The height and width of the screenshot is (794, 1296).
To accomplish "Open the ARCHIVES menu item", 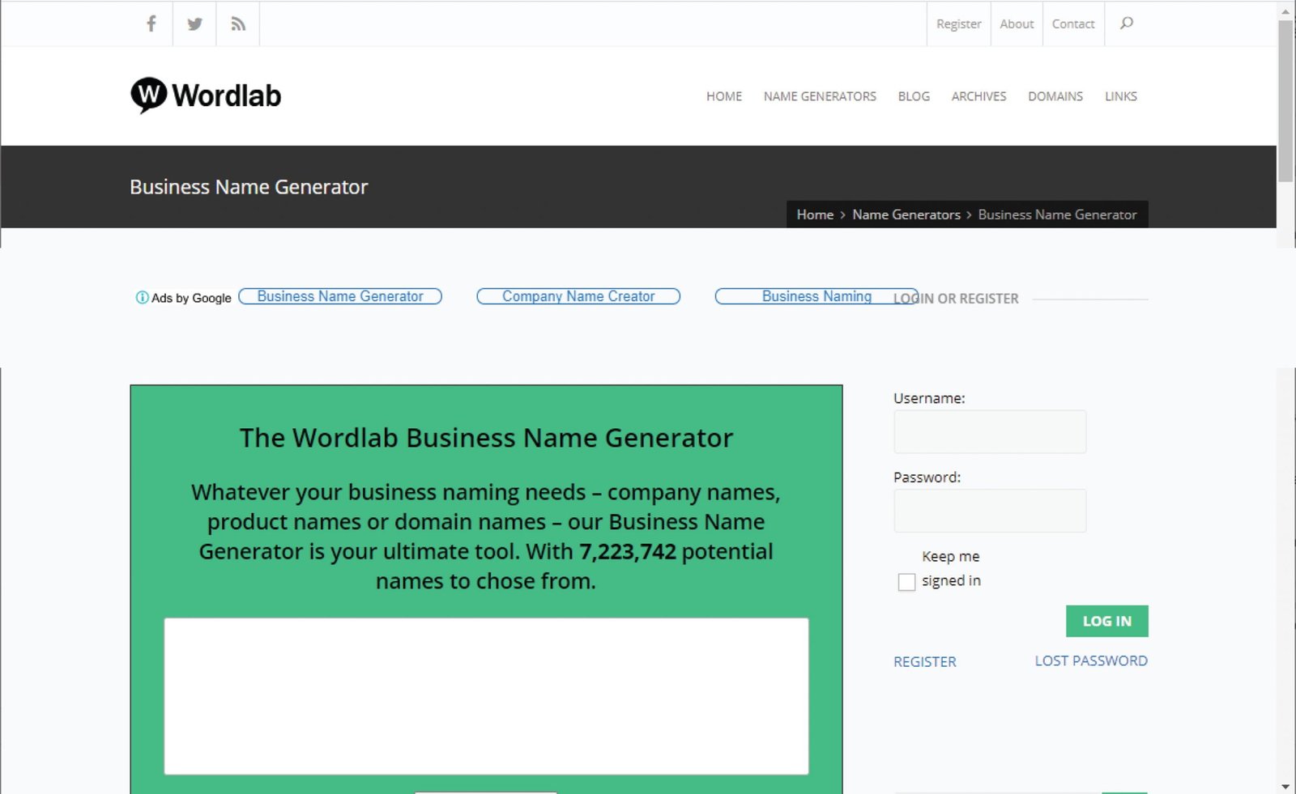I will 978,96.
